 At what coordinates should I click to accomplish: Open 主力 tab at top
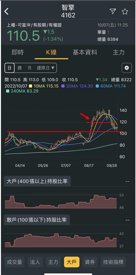(x=119, y=52)
